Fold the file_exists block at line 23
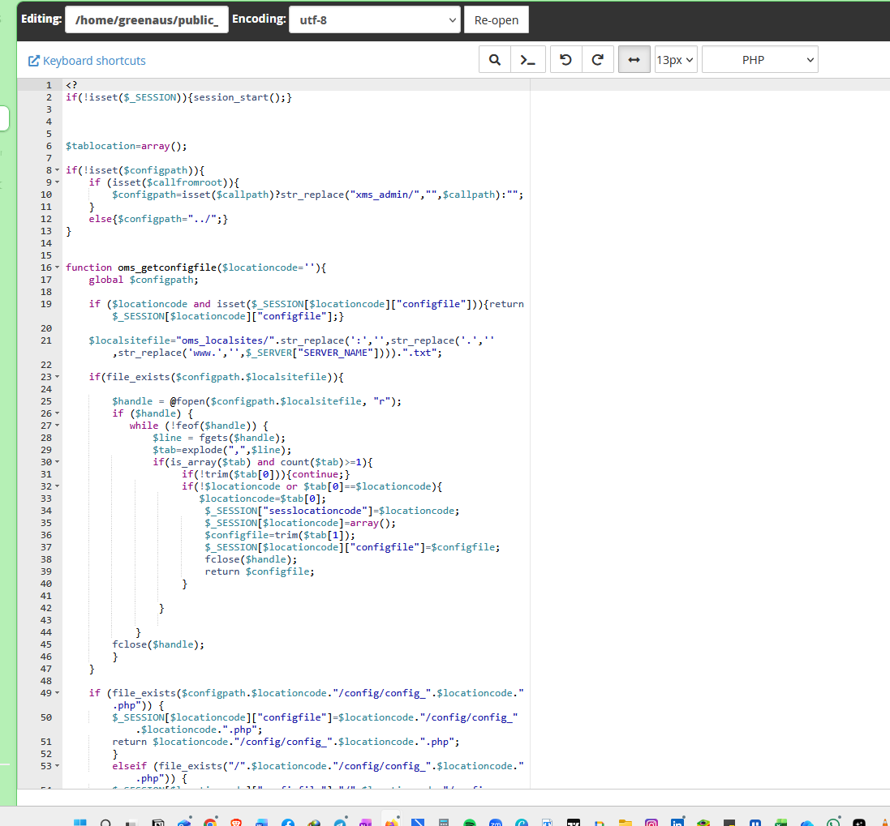Viewport: 890px width, 826px height. (58, 377)
